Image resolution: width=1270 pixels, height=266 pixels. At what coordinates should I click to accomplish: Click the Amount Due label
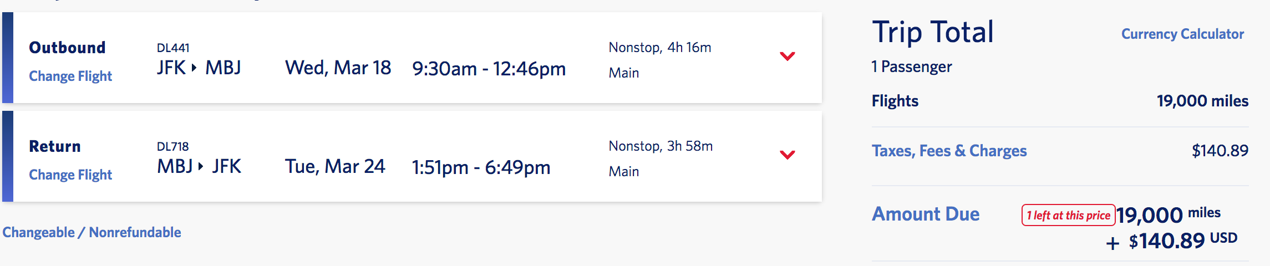click(926, 214)
